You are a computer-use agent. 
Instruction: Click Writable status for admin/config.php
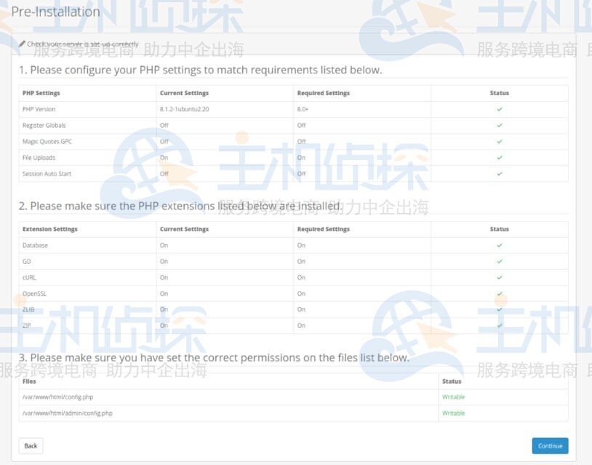pyautogui.click(x=452, y=413)
